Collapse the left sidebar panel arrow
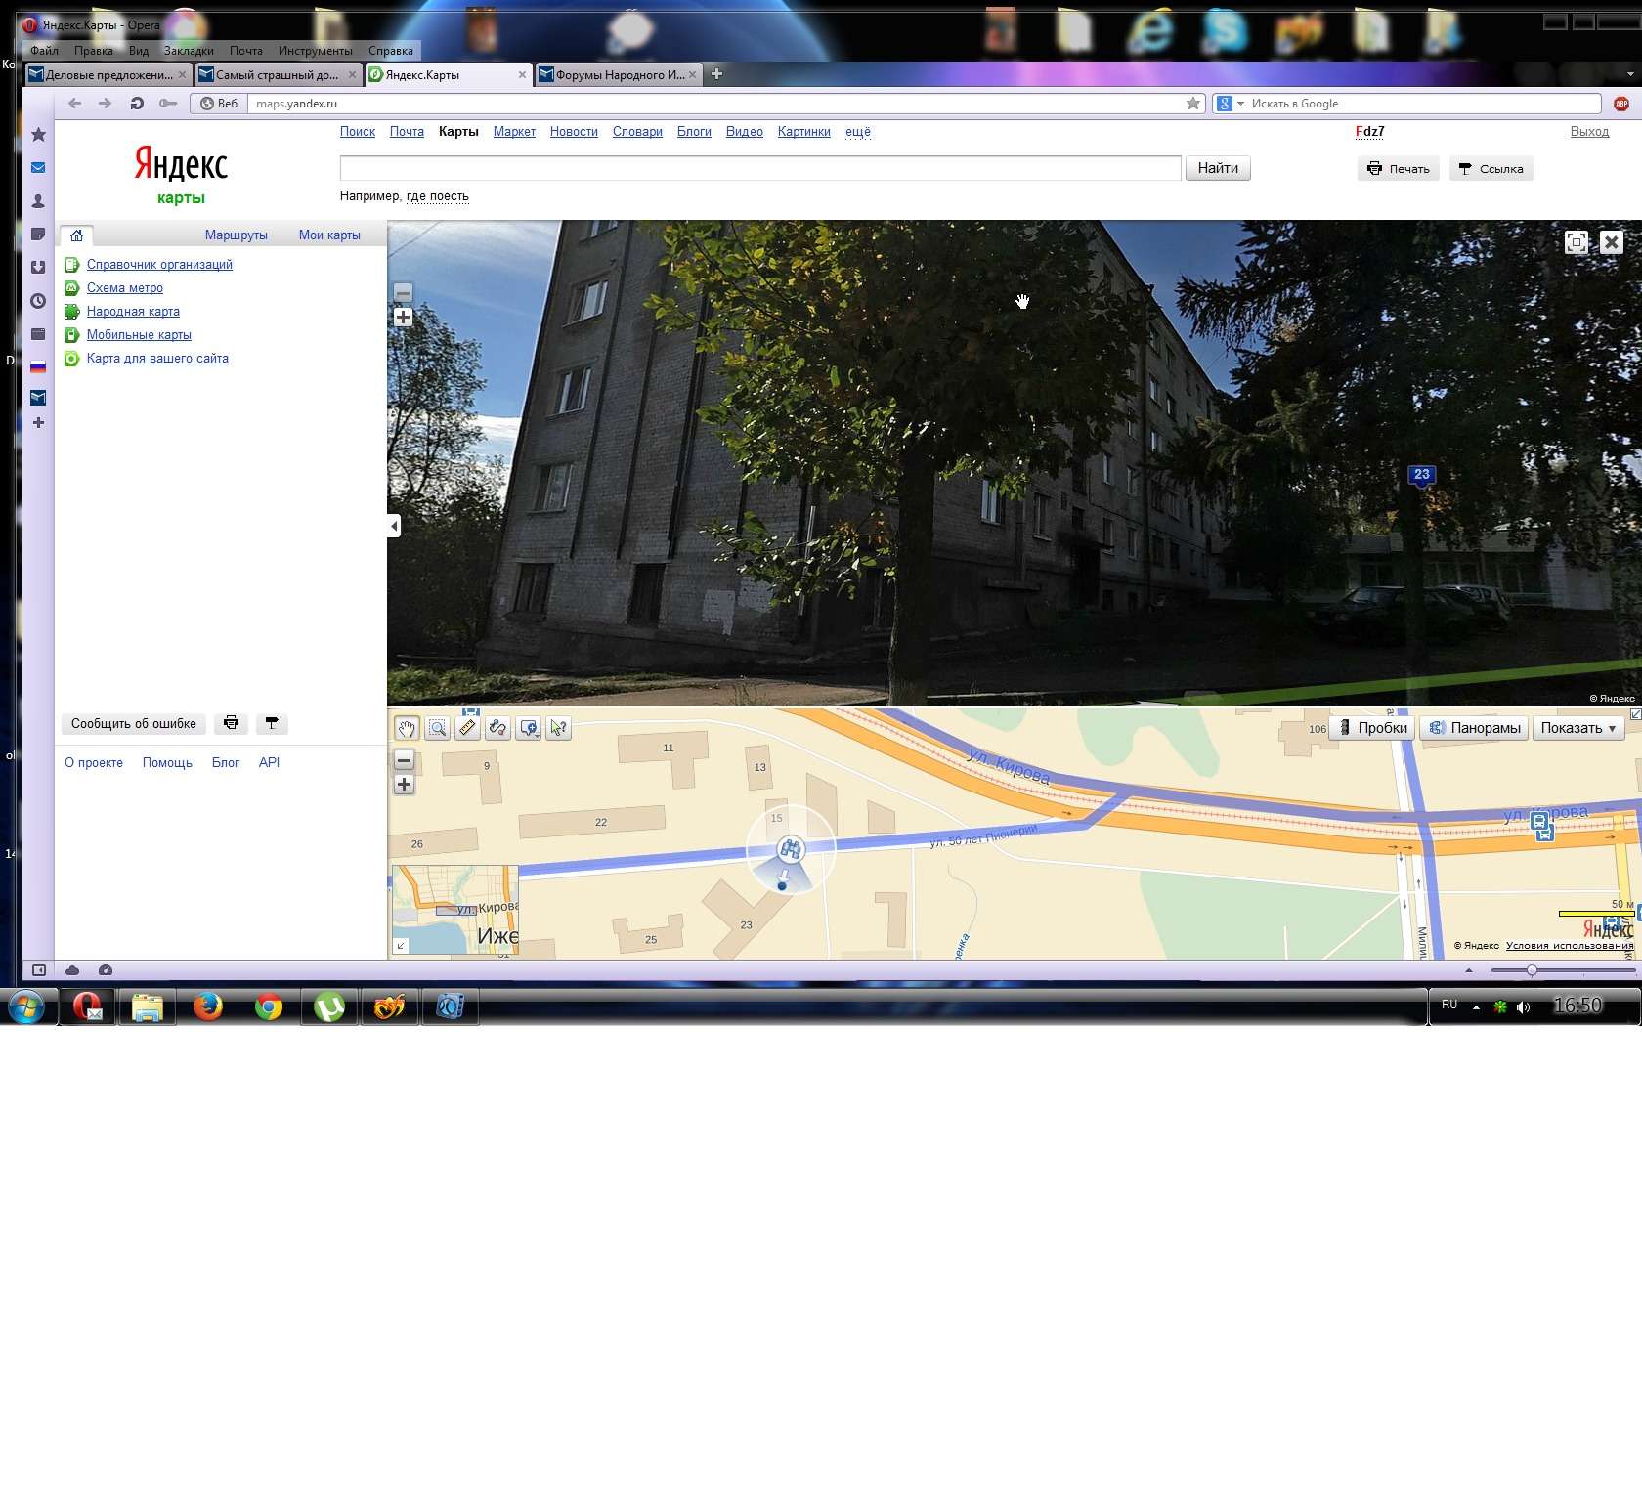The width and height of the screenshot is (1642, 1498). coord(394,526)
